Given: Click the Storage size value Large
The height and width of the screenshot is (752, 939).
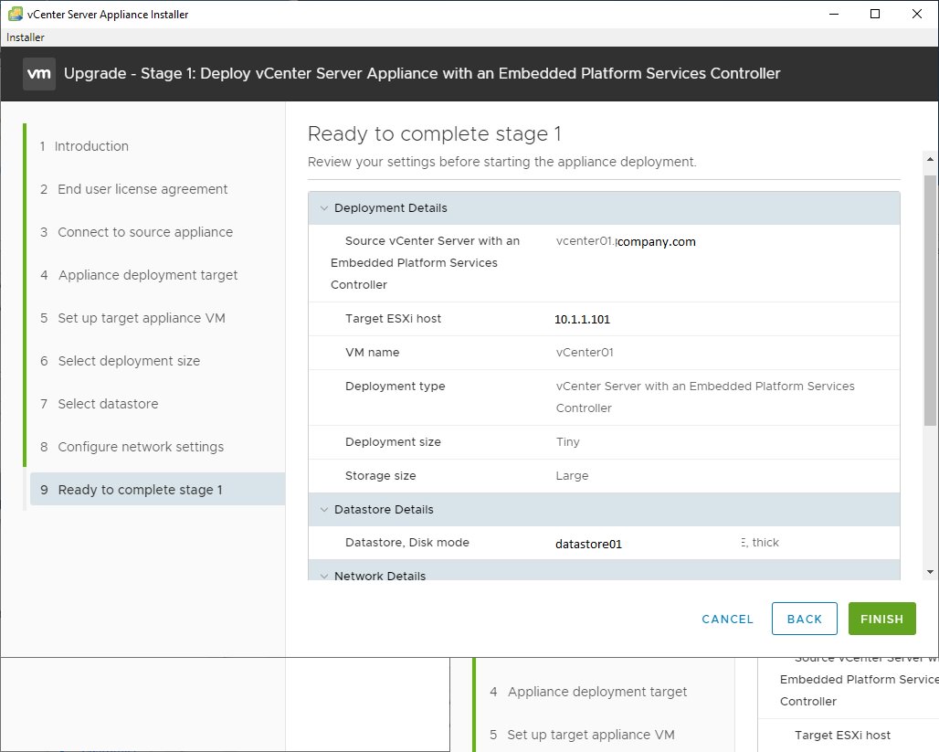Looking at the screenshot, I should [572, 476].
